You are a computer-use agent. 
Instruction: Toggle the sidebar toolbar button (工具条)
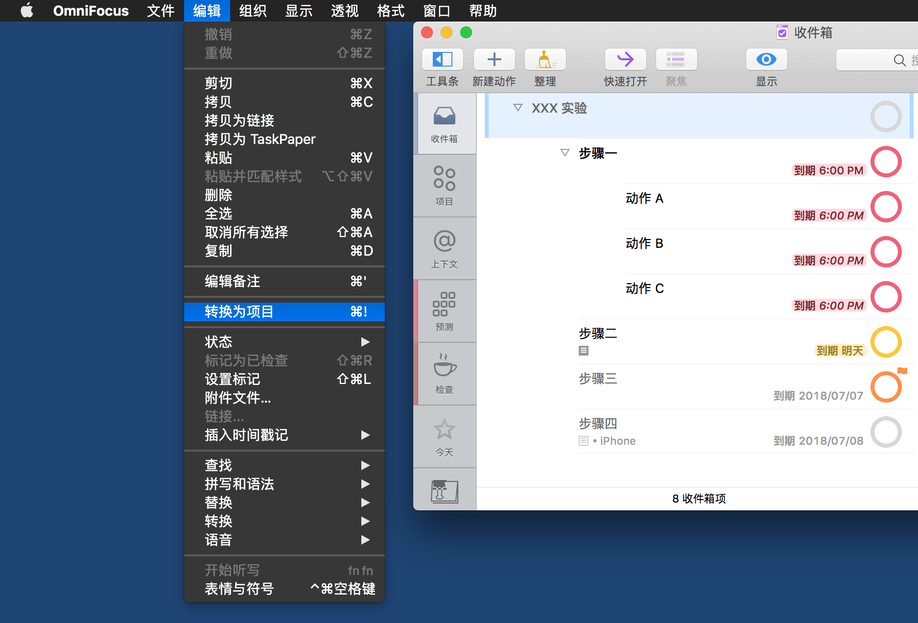point(442,59)
